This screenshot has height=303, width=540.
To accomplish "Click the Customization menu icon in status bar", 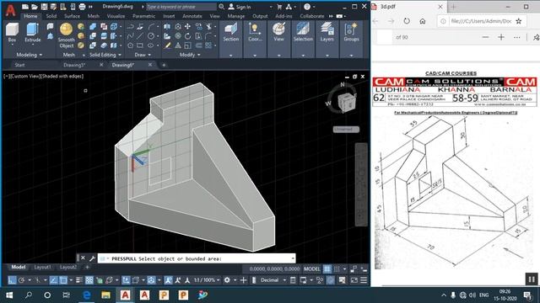I will pos(364,280).
